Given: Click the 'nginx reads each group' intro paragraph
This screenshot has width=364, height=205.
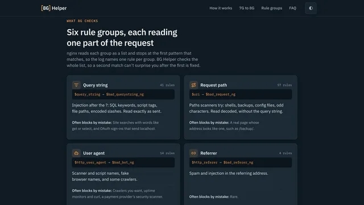Looking at the screenshot, I should [134, 59].
